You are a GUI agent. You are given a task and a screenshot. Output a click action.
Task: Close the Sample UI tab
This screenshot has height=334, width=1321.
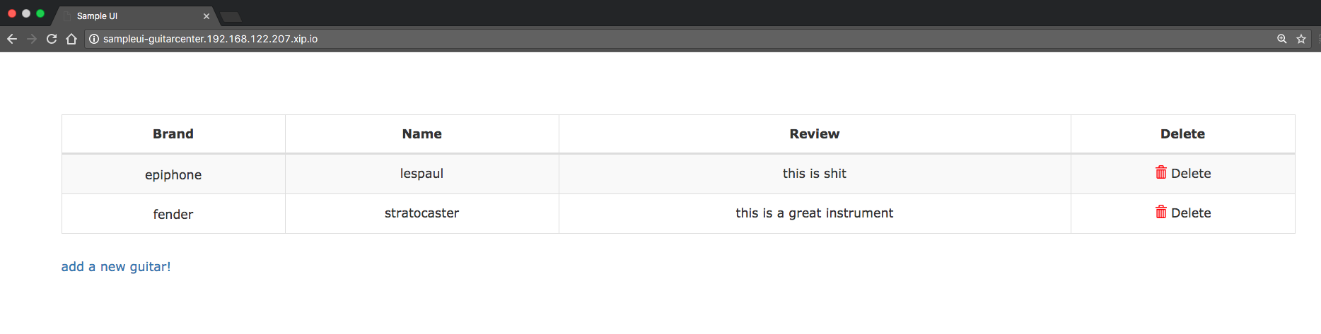(206, 16)
